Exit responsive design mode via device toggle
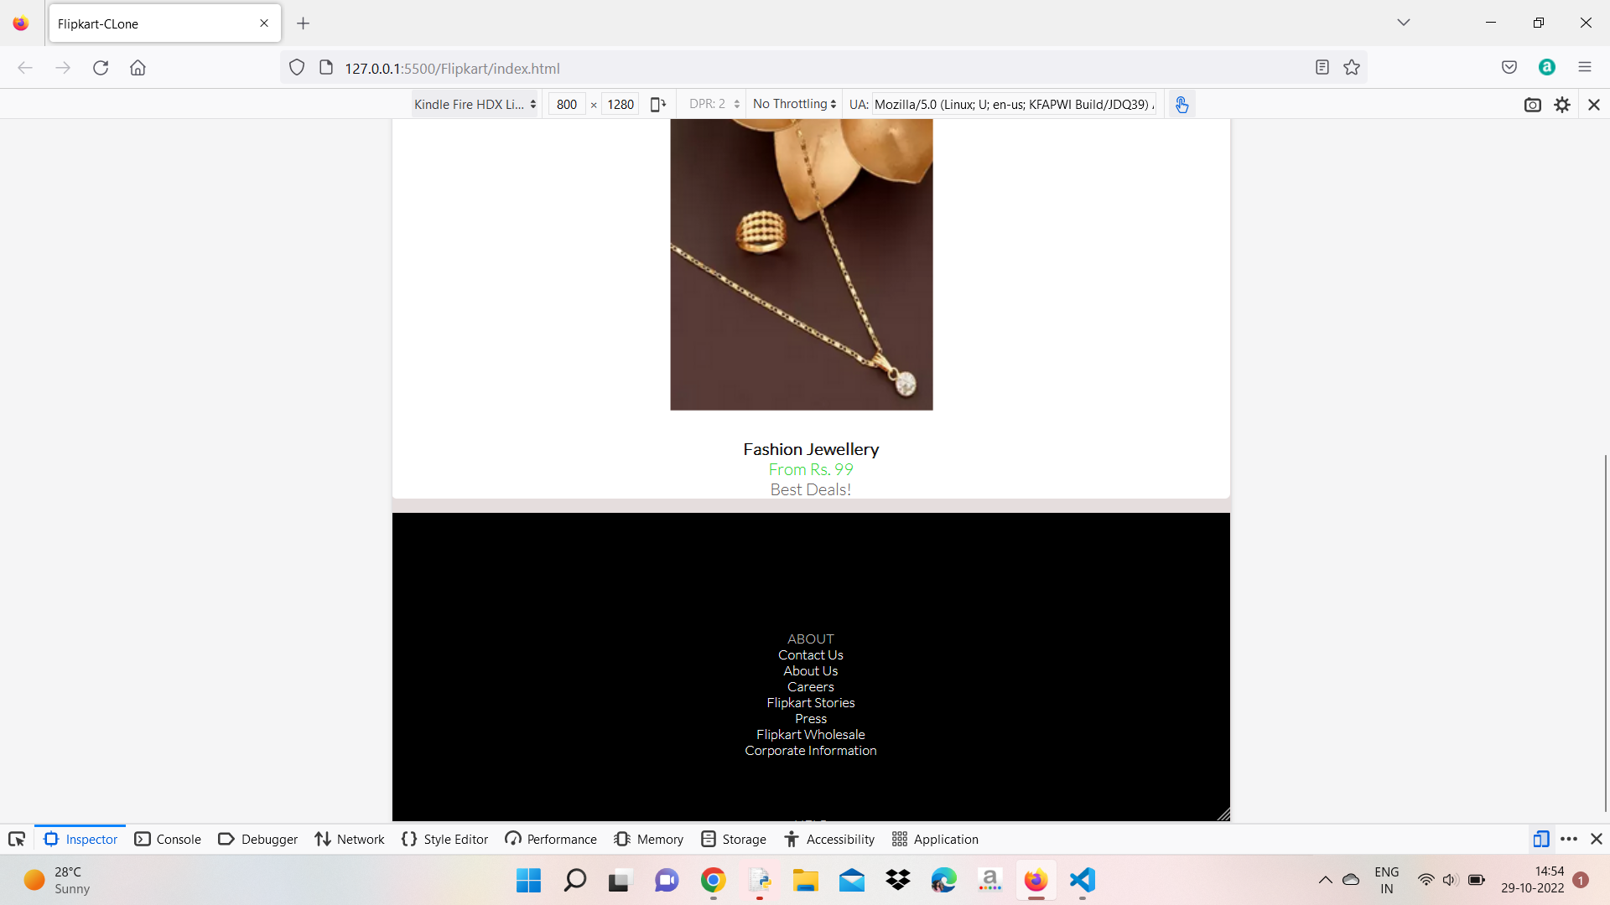The image size is (1610, 905). (x=1542, y=839)
